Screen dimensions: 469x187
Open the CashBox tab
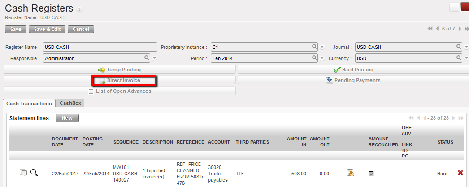pos(70,103)
